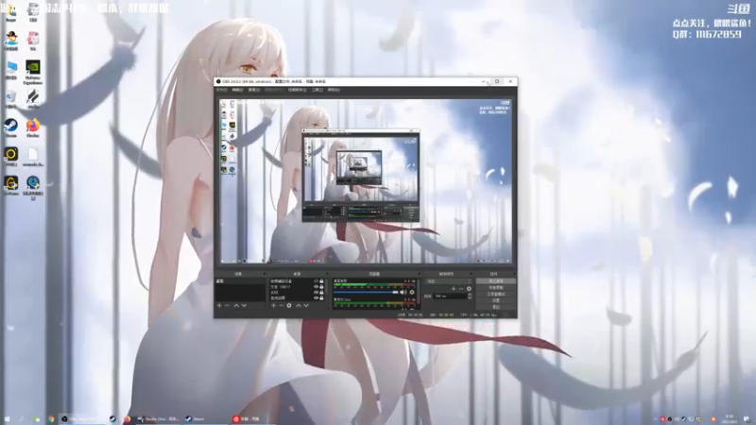Click the 开始录制 recording button

coord(495,288)
